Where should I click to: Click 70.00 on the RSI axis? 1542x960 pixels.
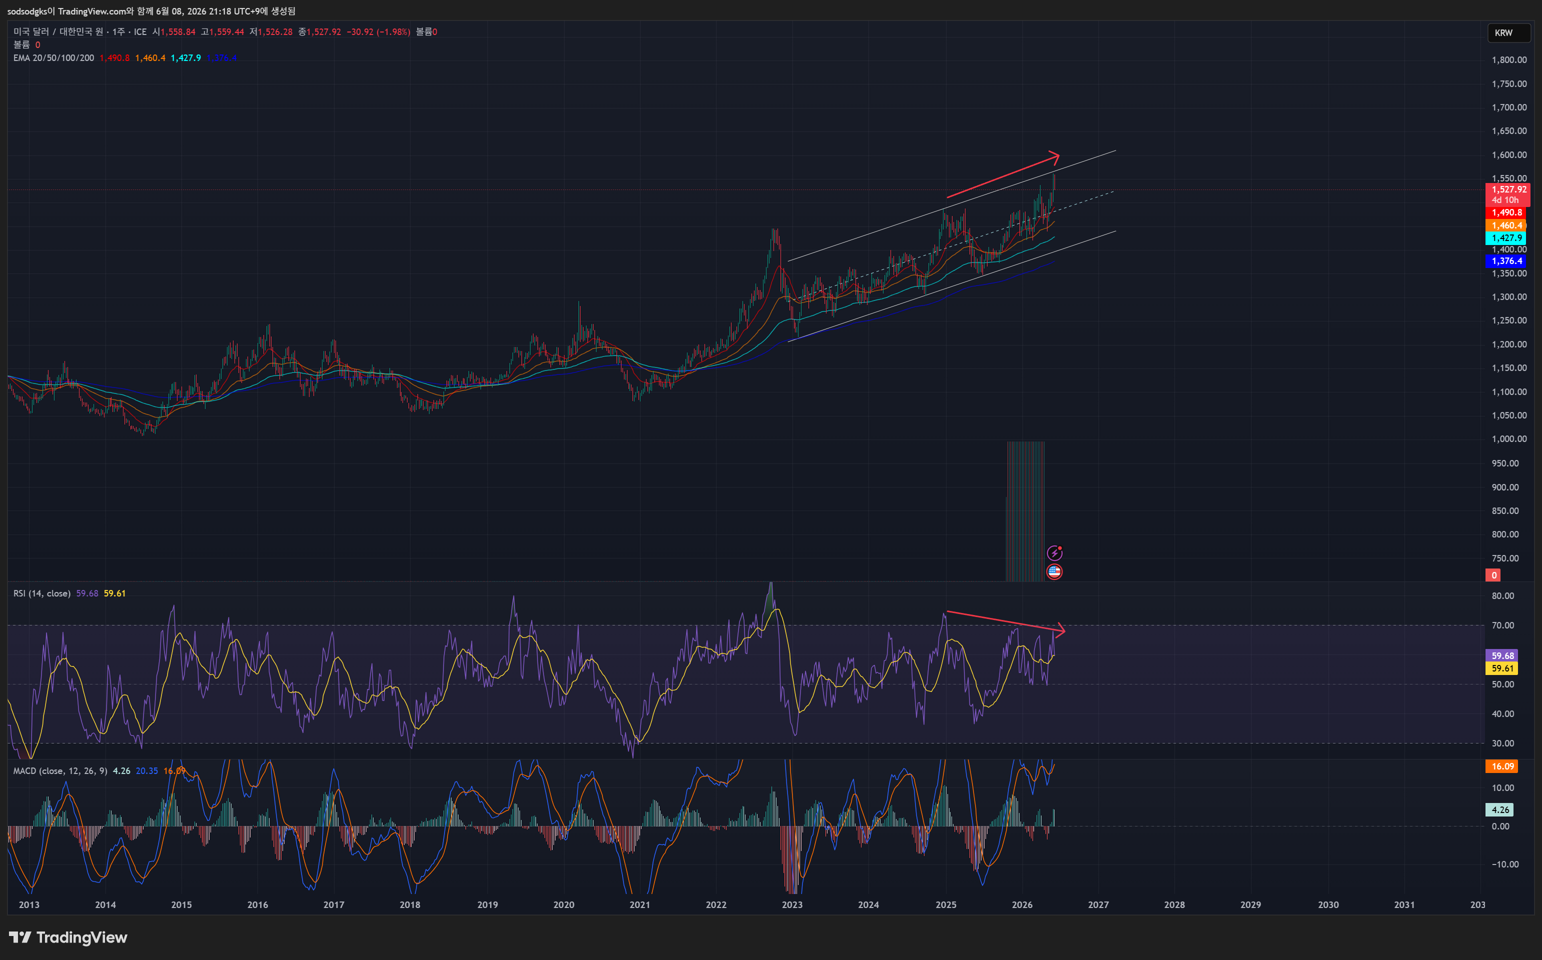pyautogui.click(x=1502, y=625)
